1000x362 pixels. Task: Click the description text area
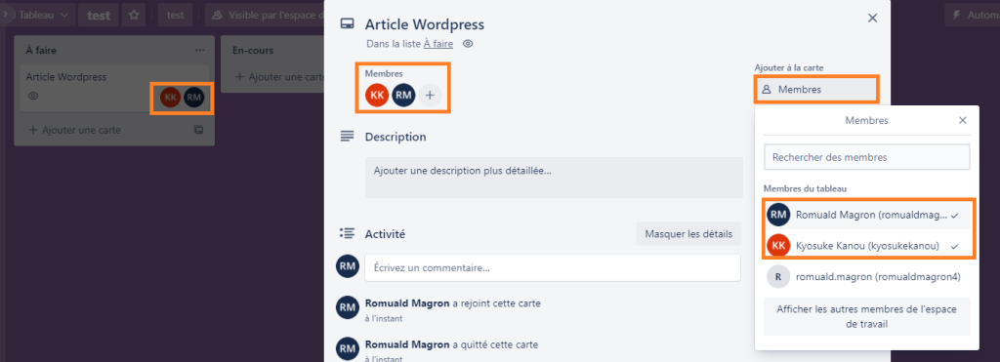point(554,178)
